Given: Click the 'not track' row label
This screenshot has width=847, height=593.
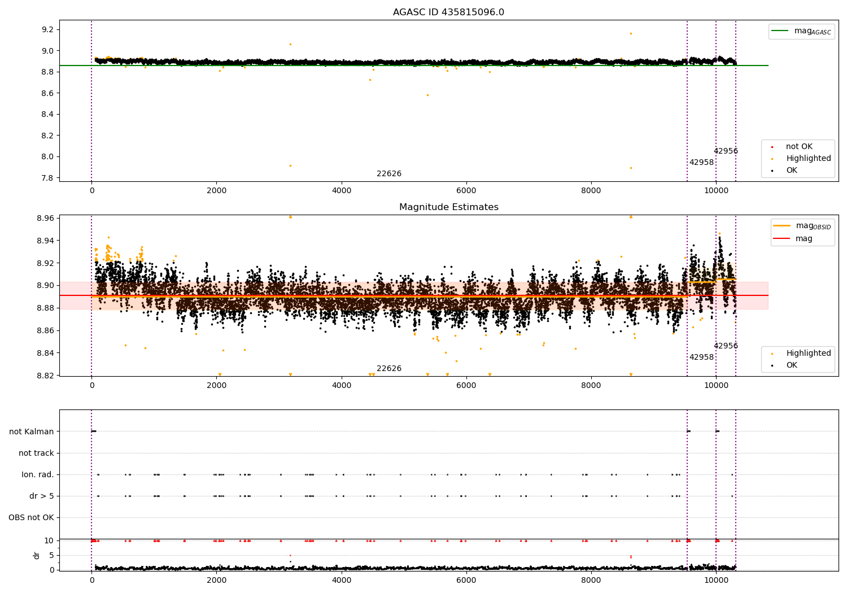Looking at the screenshot, I should 36,453.
